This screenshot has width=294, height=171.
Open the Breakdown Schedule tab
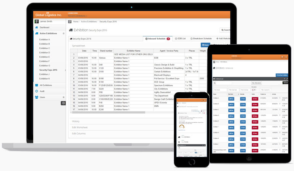tap(201, 38)
